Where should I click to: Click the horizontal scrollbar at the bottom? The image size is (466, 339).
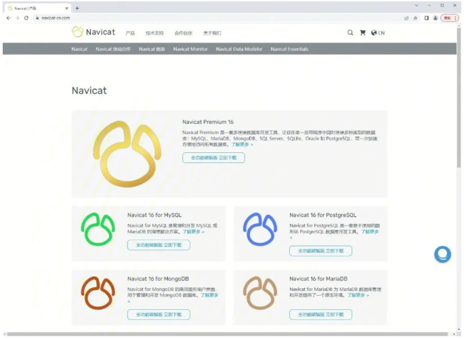228,334
